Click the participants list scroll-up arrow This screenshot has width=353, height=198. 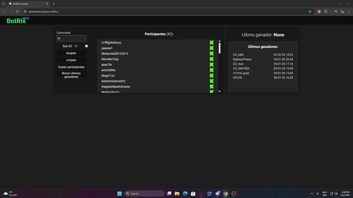pos(220,41)
